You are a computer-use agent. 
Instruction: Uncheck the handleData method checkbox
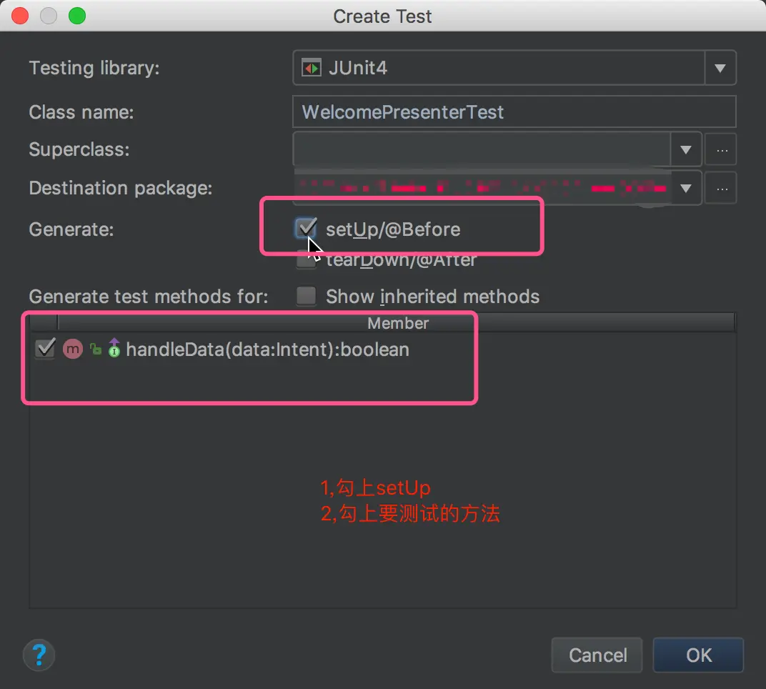point(46,348)
